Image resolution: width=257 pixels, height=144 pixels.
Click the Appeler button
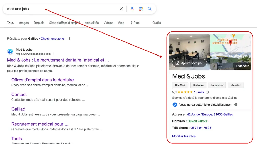tap(236, 85)
